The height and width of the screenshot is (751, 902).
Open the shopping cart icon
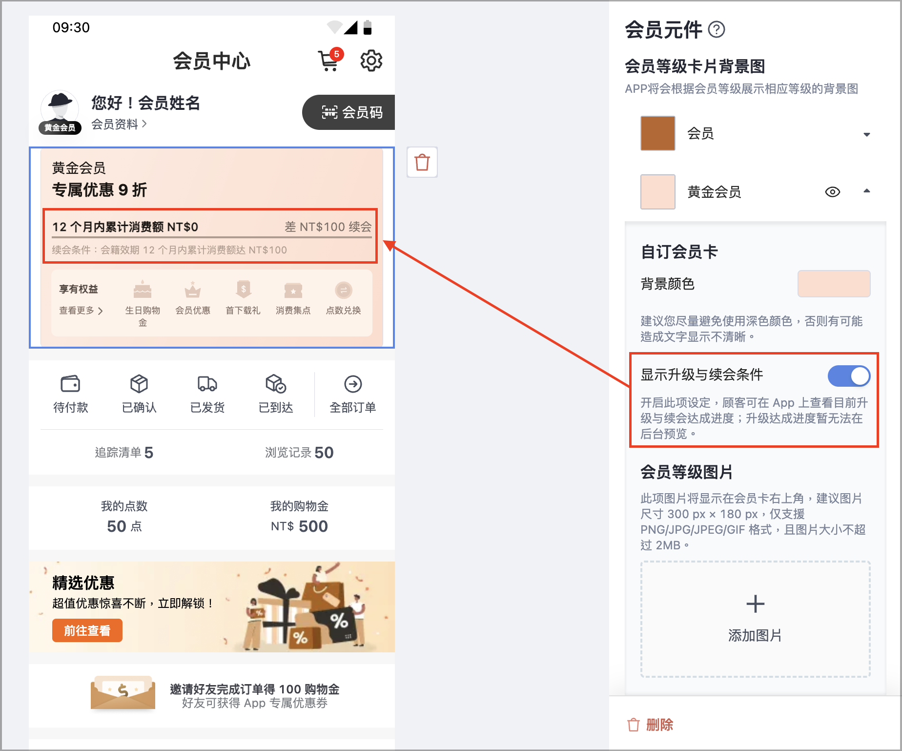330,61
